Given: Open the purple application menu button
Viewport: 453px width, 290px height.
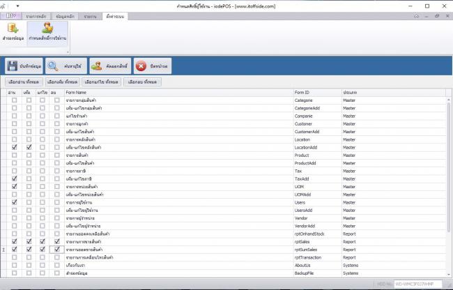Looking at the screenshot, I should [10, 16].
